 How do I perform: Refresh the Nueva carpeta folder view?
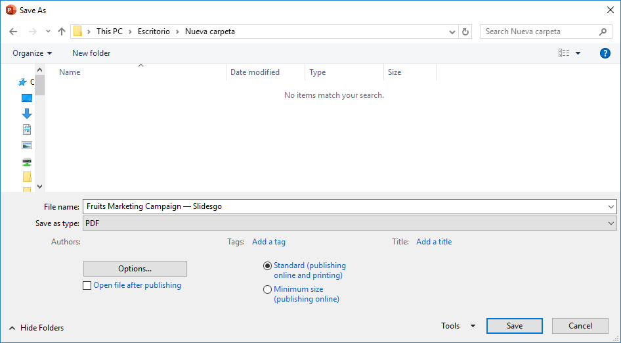point(465,32)
